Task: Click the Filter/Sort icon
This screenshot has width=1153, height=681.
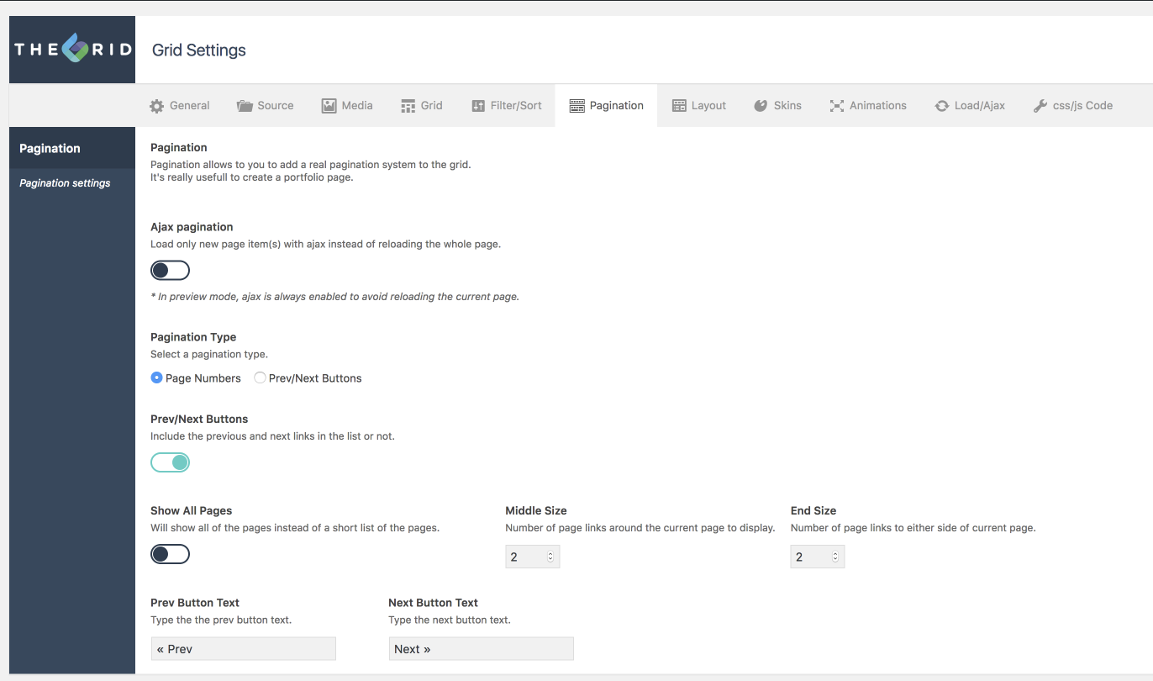Action: coord(478,106)
